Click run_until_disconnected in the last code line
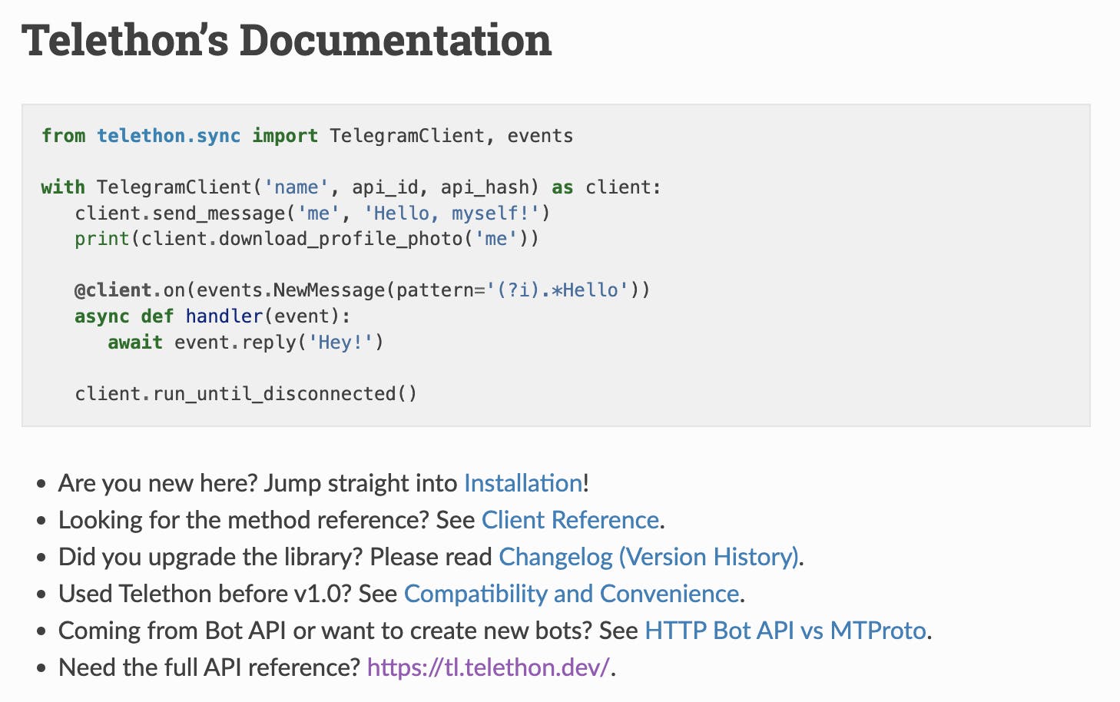Screen dimensions: 1120x702 [273, 394]
